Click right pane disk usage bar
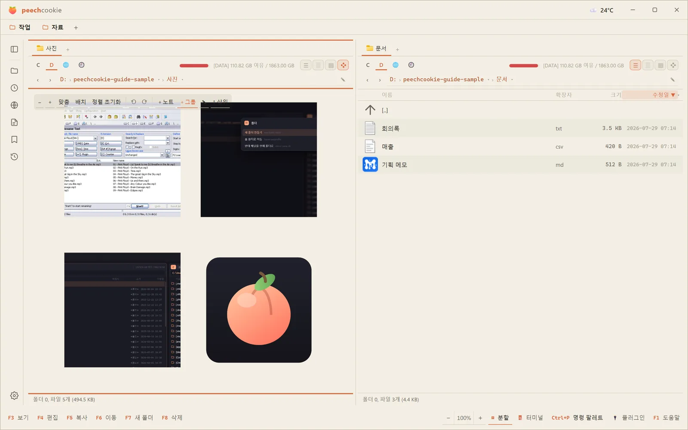This screenshot has width=688, height=430. [523, 66]
